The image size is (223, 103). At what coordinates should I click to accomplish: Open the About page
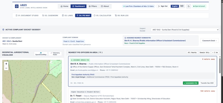pyautogui.click(x=105, y=6)
